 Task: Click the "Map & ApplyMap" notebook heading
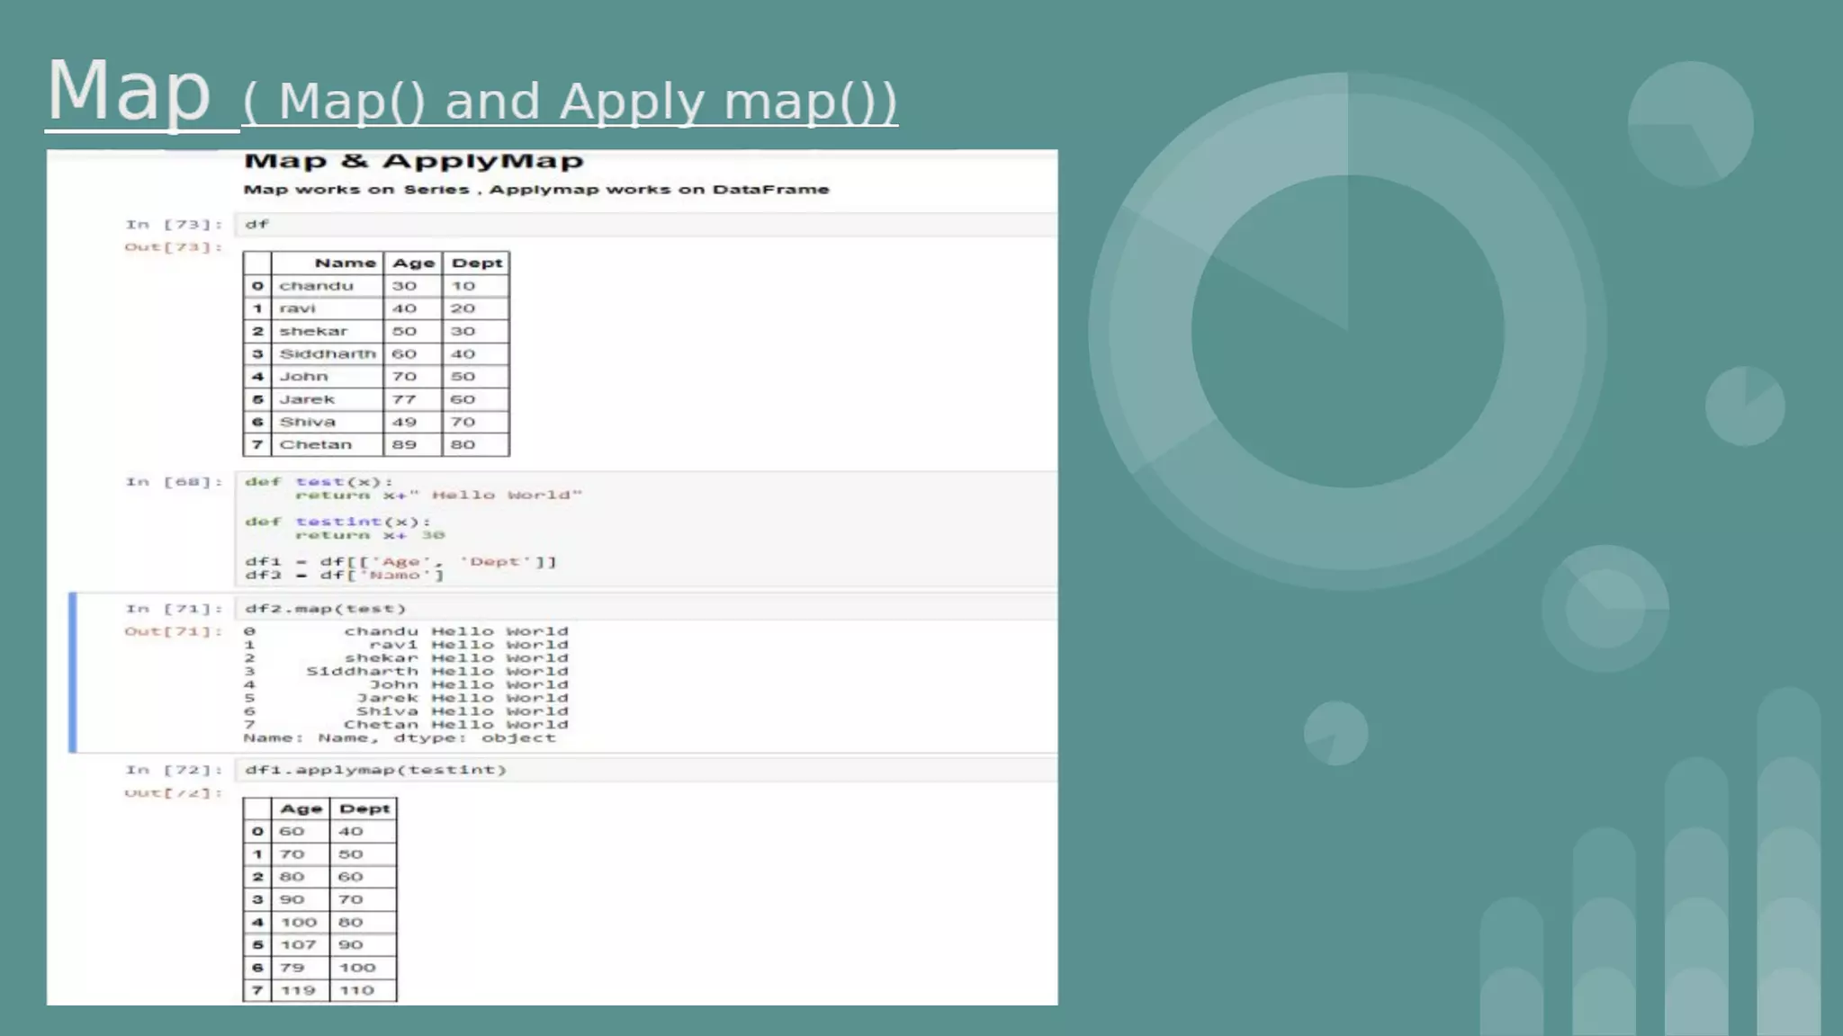point(413,161)
